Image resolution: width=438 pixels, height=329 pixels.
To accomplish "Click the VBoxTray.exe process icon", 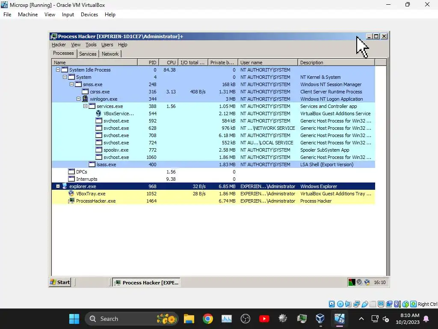I will coord(71,193).
